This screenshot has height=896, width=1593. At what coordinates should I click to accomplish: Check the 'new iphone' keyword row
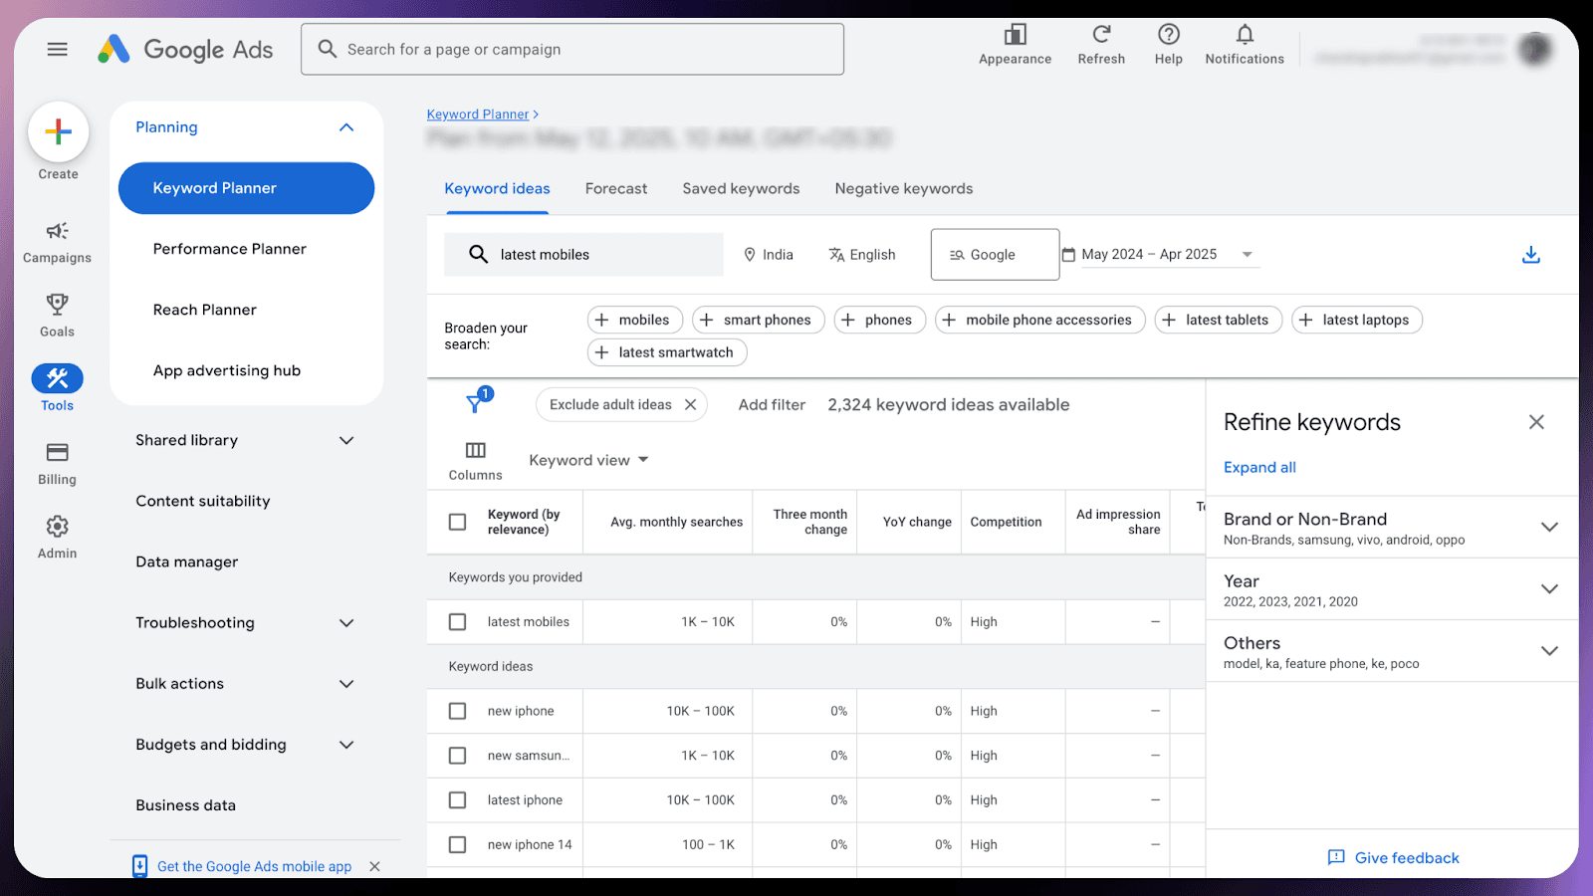point(458,711)
